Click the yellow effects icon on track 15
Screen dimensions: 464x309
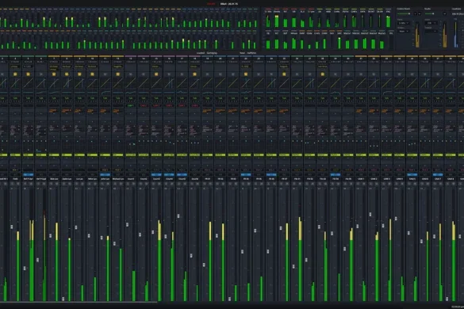tap(156, 74)
